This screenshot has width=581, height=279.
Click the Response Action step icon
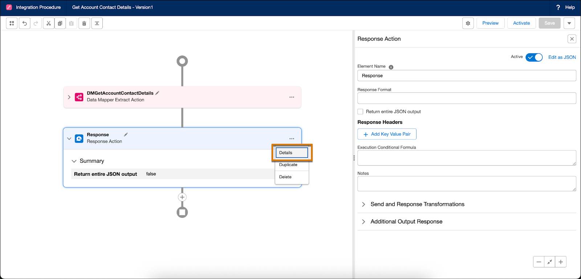[79, 138]
